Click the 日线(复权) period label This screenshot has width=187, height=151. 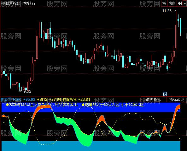[9, 3]
